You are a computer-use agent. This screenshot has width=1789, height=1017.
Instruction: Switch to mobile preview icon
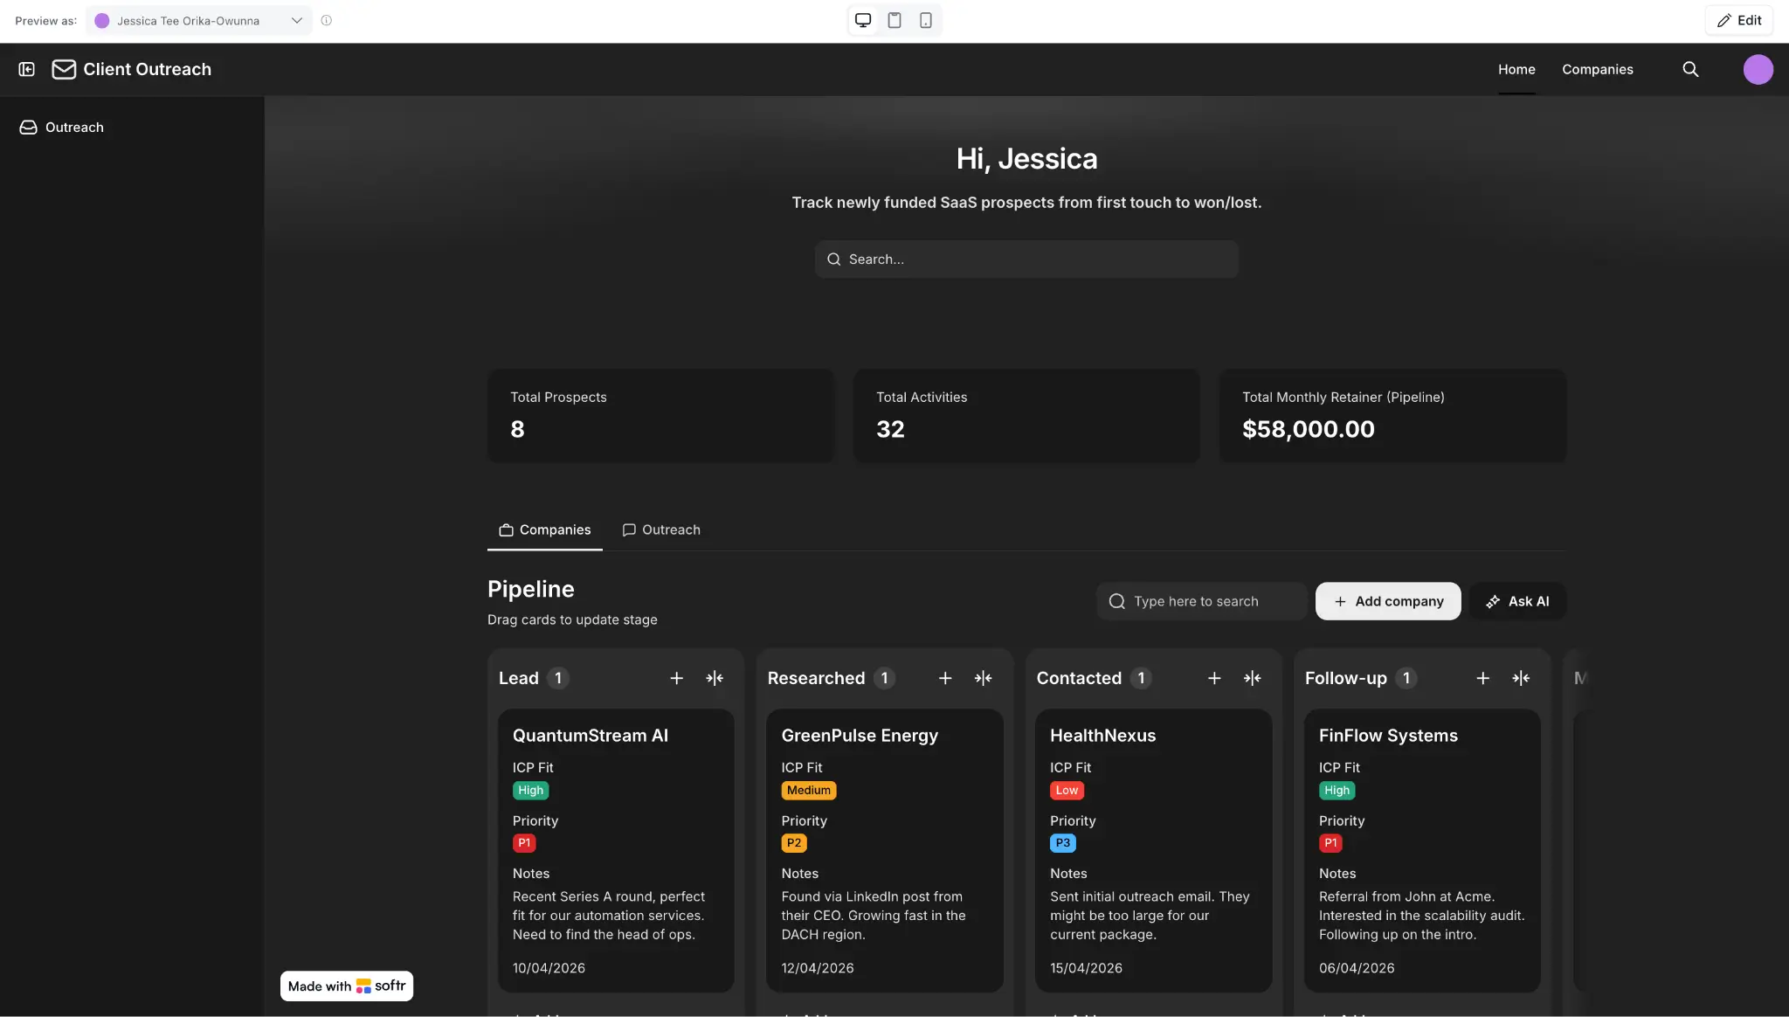(926, 20)
